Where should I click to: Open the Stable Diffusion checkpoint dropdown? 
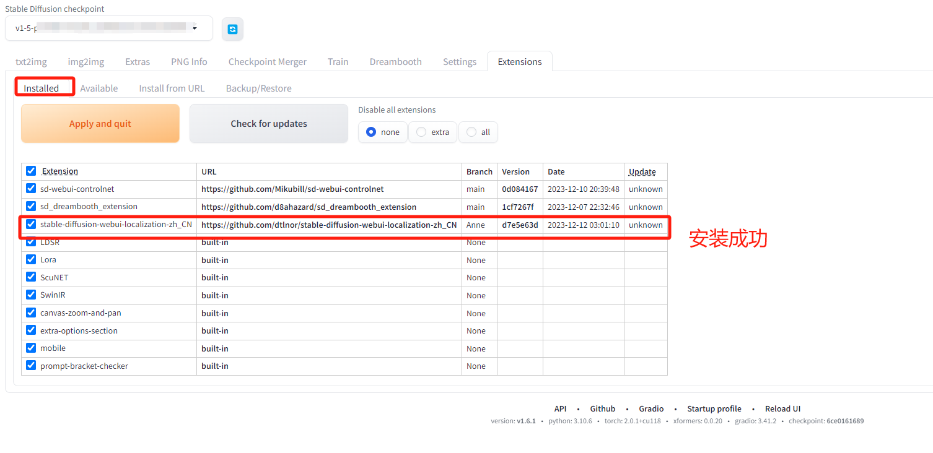(109, 28)
